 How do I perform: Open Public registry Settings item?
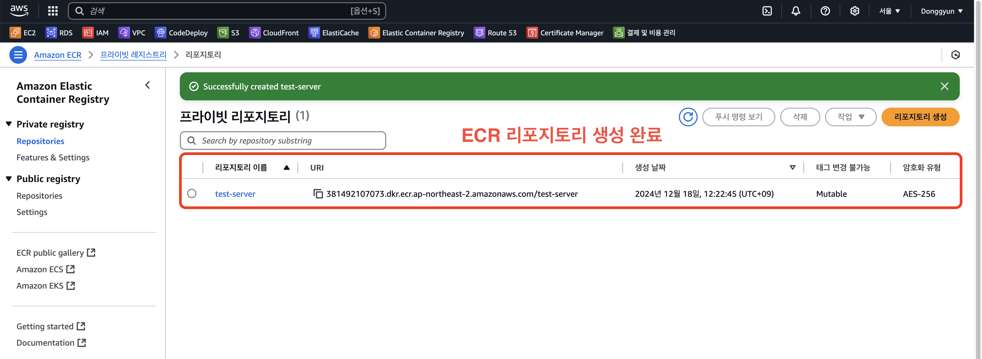point(32,212)
